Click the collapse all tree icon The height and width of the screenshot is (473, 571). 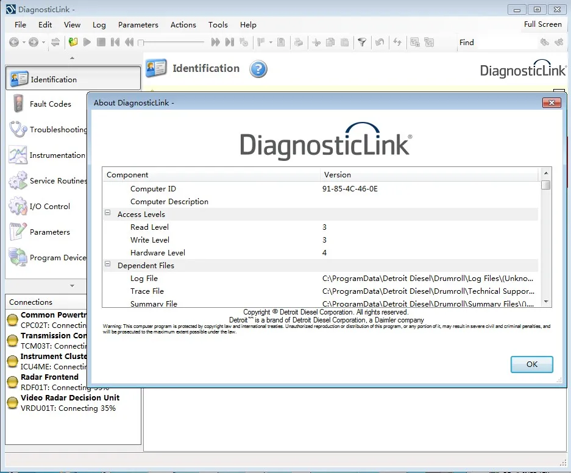click(429, 42)
